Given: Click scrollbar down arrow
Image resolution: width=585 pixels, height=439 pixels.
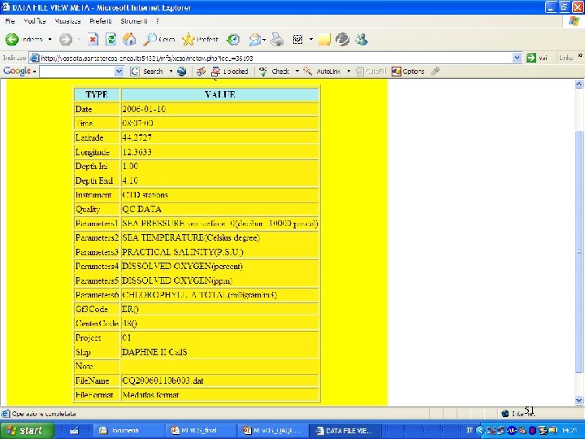Looking at the screenshot, I should pos(578,401).
